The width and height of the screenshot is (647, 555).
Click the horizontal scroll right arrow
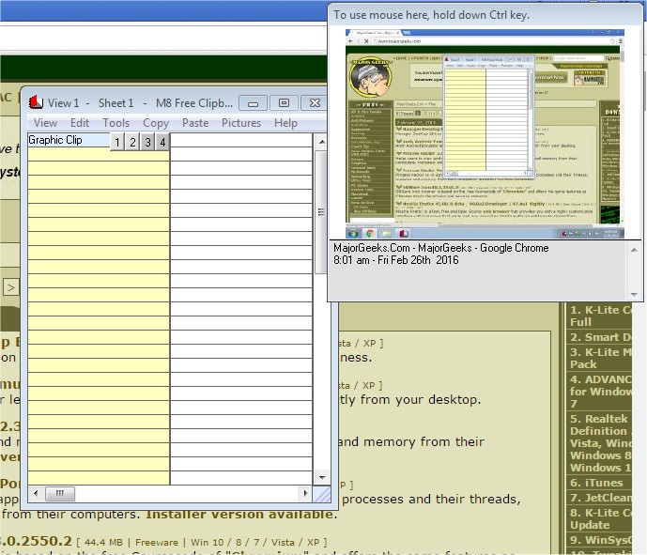305,493
